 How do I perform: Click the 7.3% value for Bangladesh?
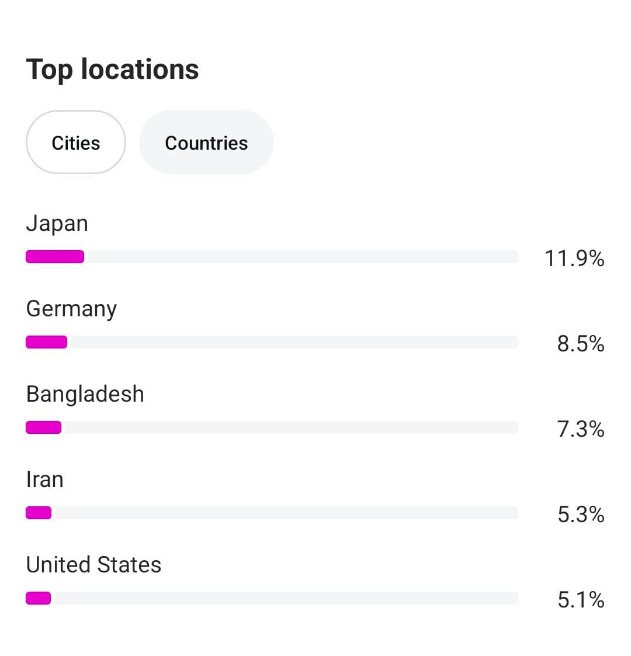(x=580, y=429)
